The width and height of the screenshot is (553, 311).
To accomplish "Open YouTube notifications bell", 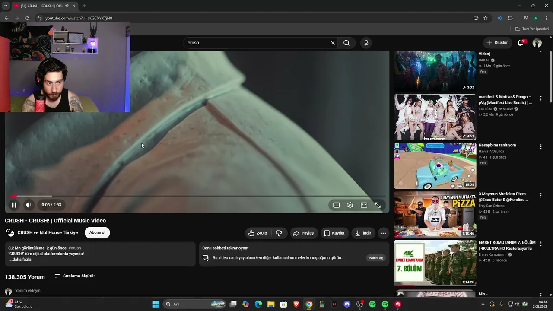I will pos(521,43).
